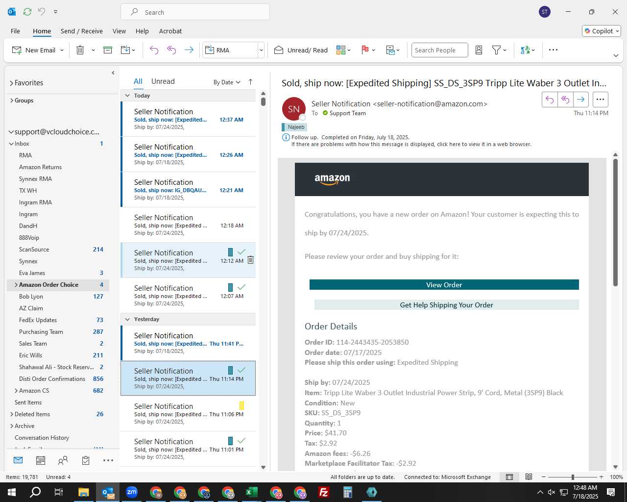Click teal category box on 12:07 AM message

[x=230, y=287]
